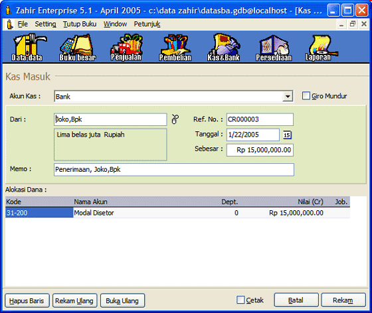Open the Buku besar module icon
The width and height of the screenshot is (372, 313).
click(x=77, y=48)
